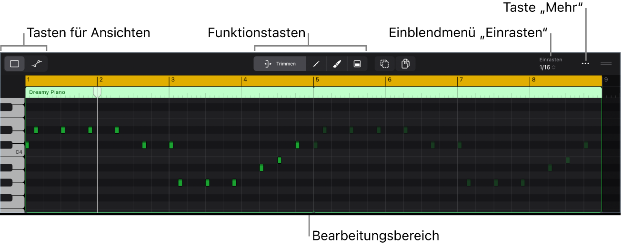Open the Einrasten 1/16 popup menu
This screenshot has width=622, height=248.
551,64
